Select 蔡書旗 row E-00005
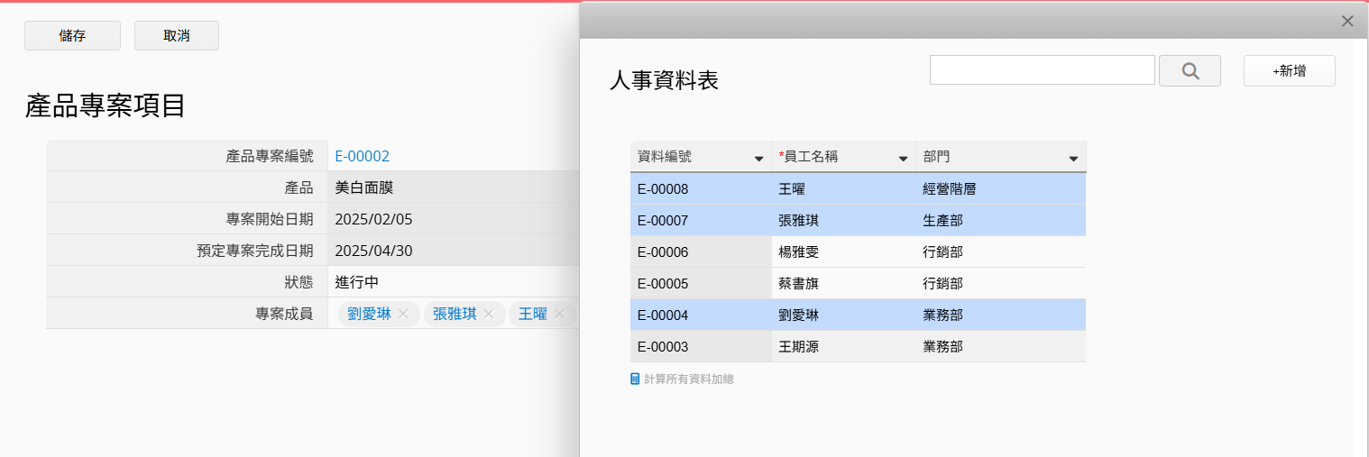The width and height of the screenshot is (1369, 457). point(857,284)
